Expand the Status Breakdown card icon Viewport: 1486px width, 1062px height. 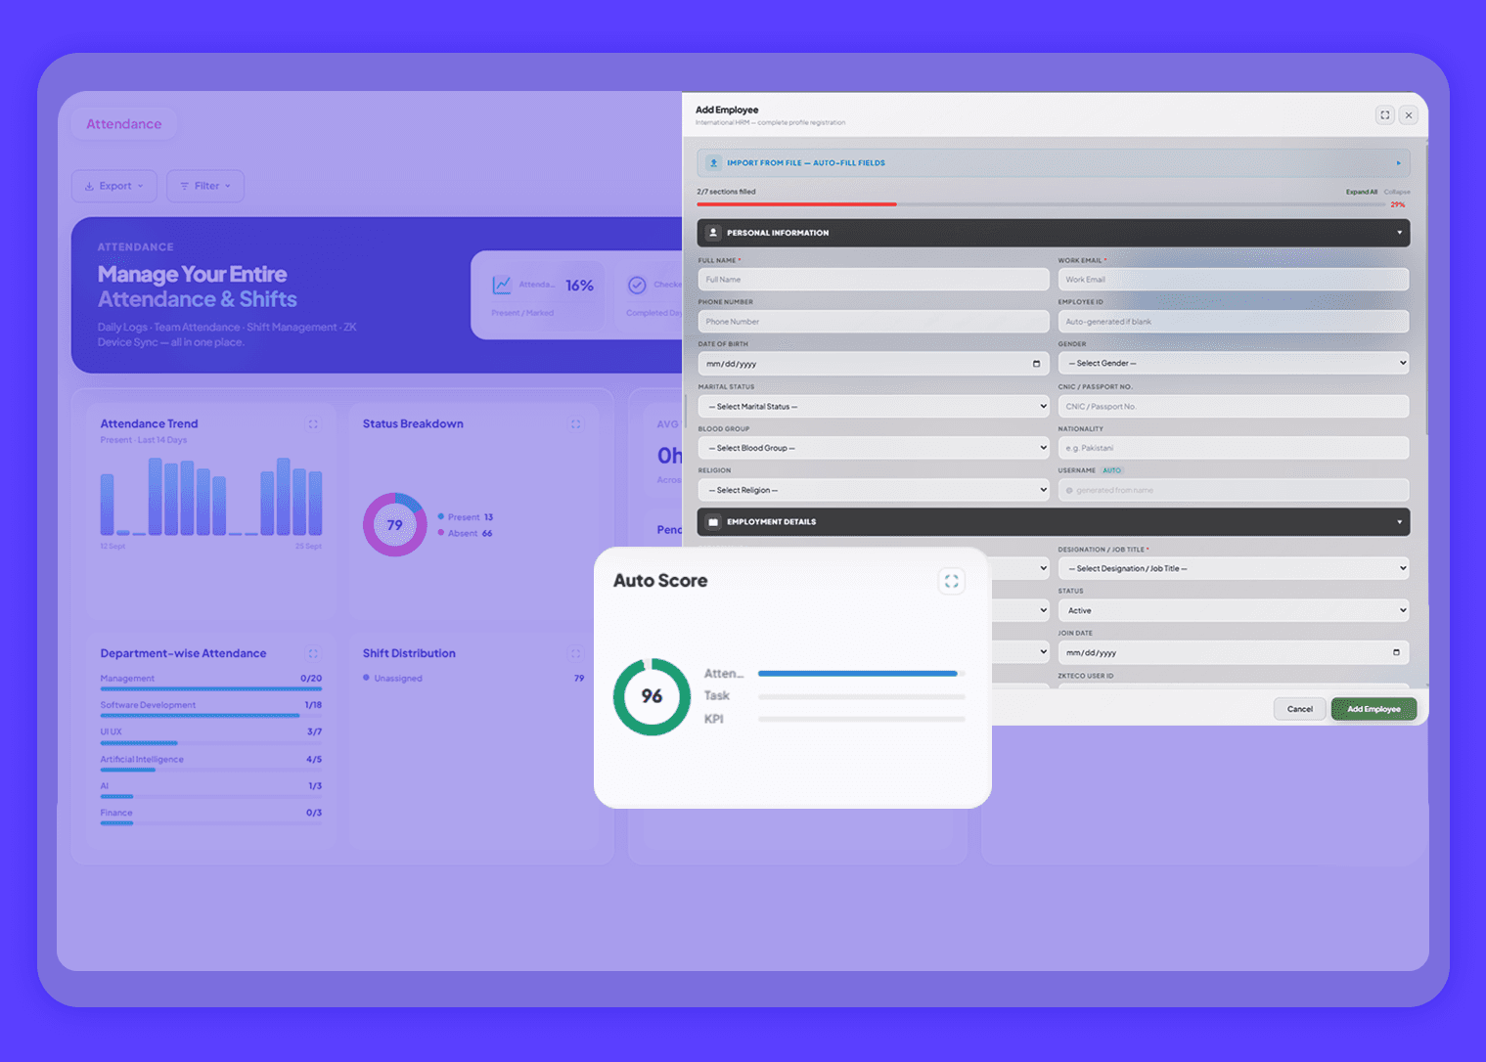[x=575, y=424]
